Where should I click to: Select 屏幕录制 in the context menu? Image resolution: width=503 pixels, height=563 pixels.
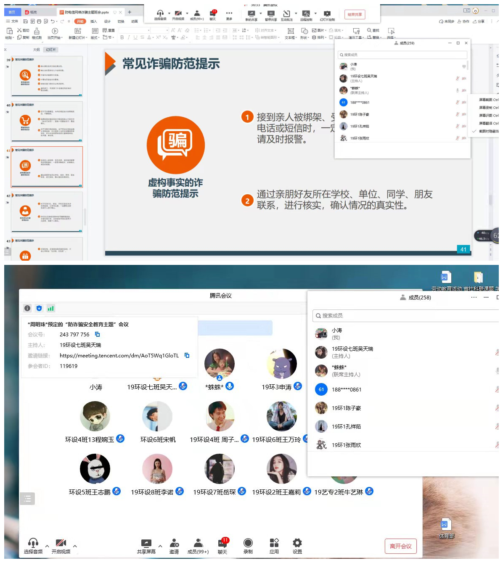[488, 108]
